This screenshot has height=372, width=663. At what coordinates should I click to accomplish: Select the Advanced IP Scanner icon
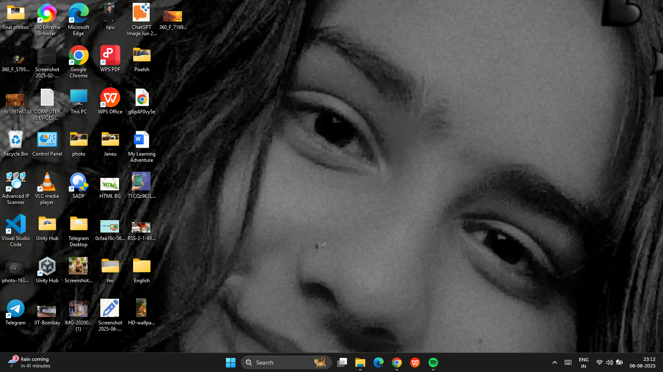[16, 182]
